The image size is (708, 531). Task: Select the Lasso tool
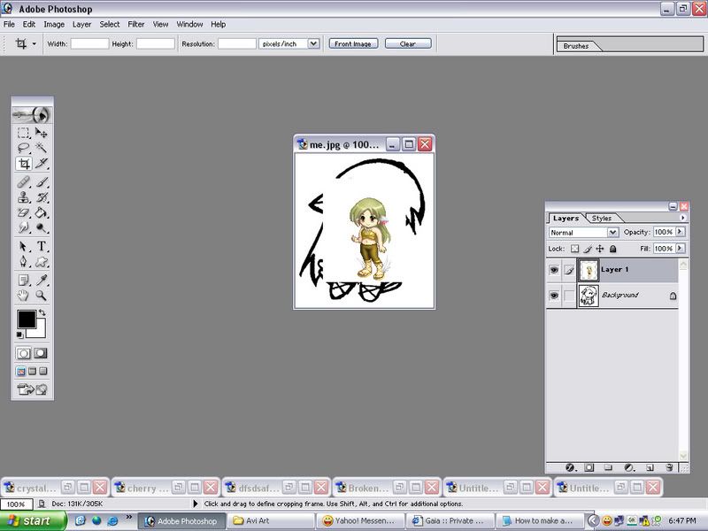point(24,148)
